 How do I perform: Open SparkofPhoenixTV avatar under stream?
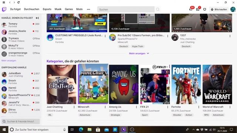pyautogui.click(x=113, y=37)
